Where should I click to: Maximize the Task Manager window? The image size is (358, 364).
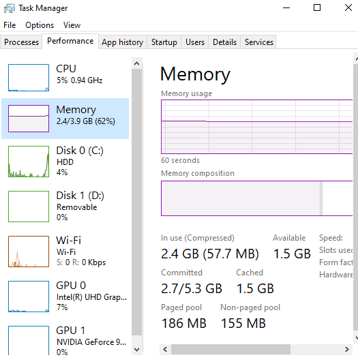(317, 7)
